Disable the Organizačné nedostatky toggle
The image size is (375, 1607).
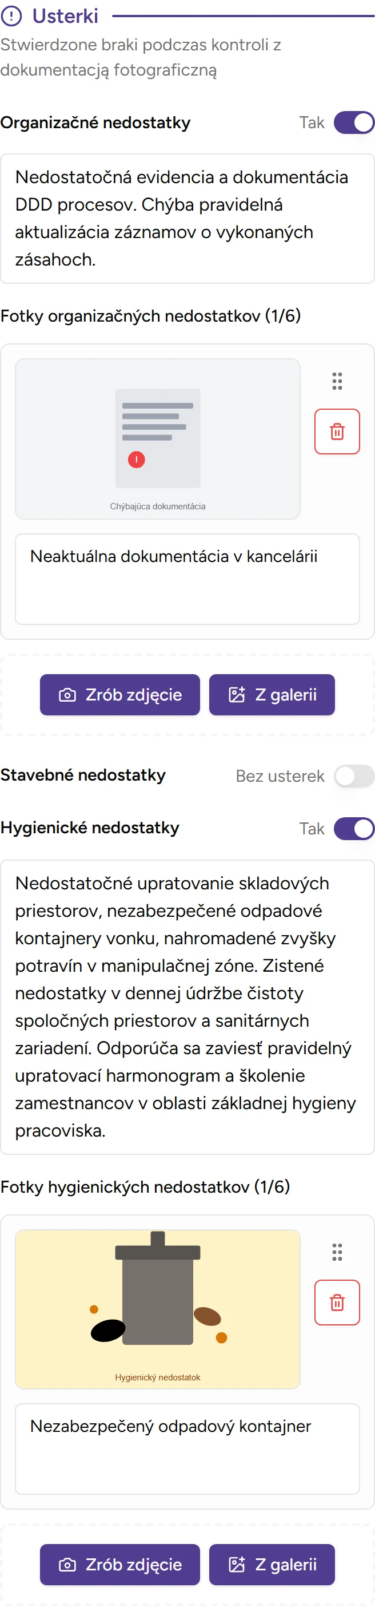[x=353, y=122]
